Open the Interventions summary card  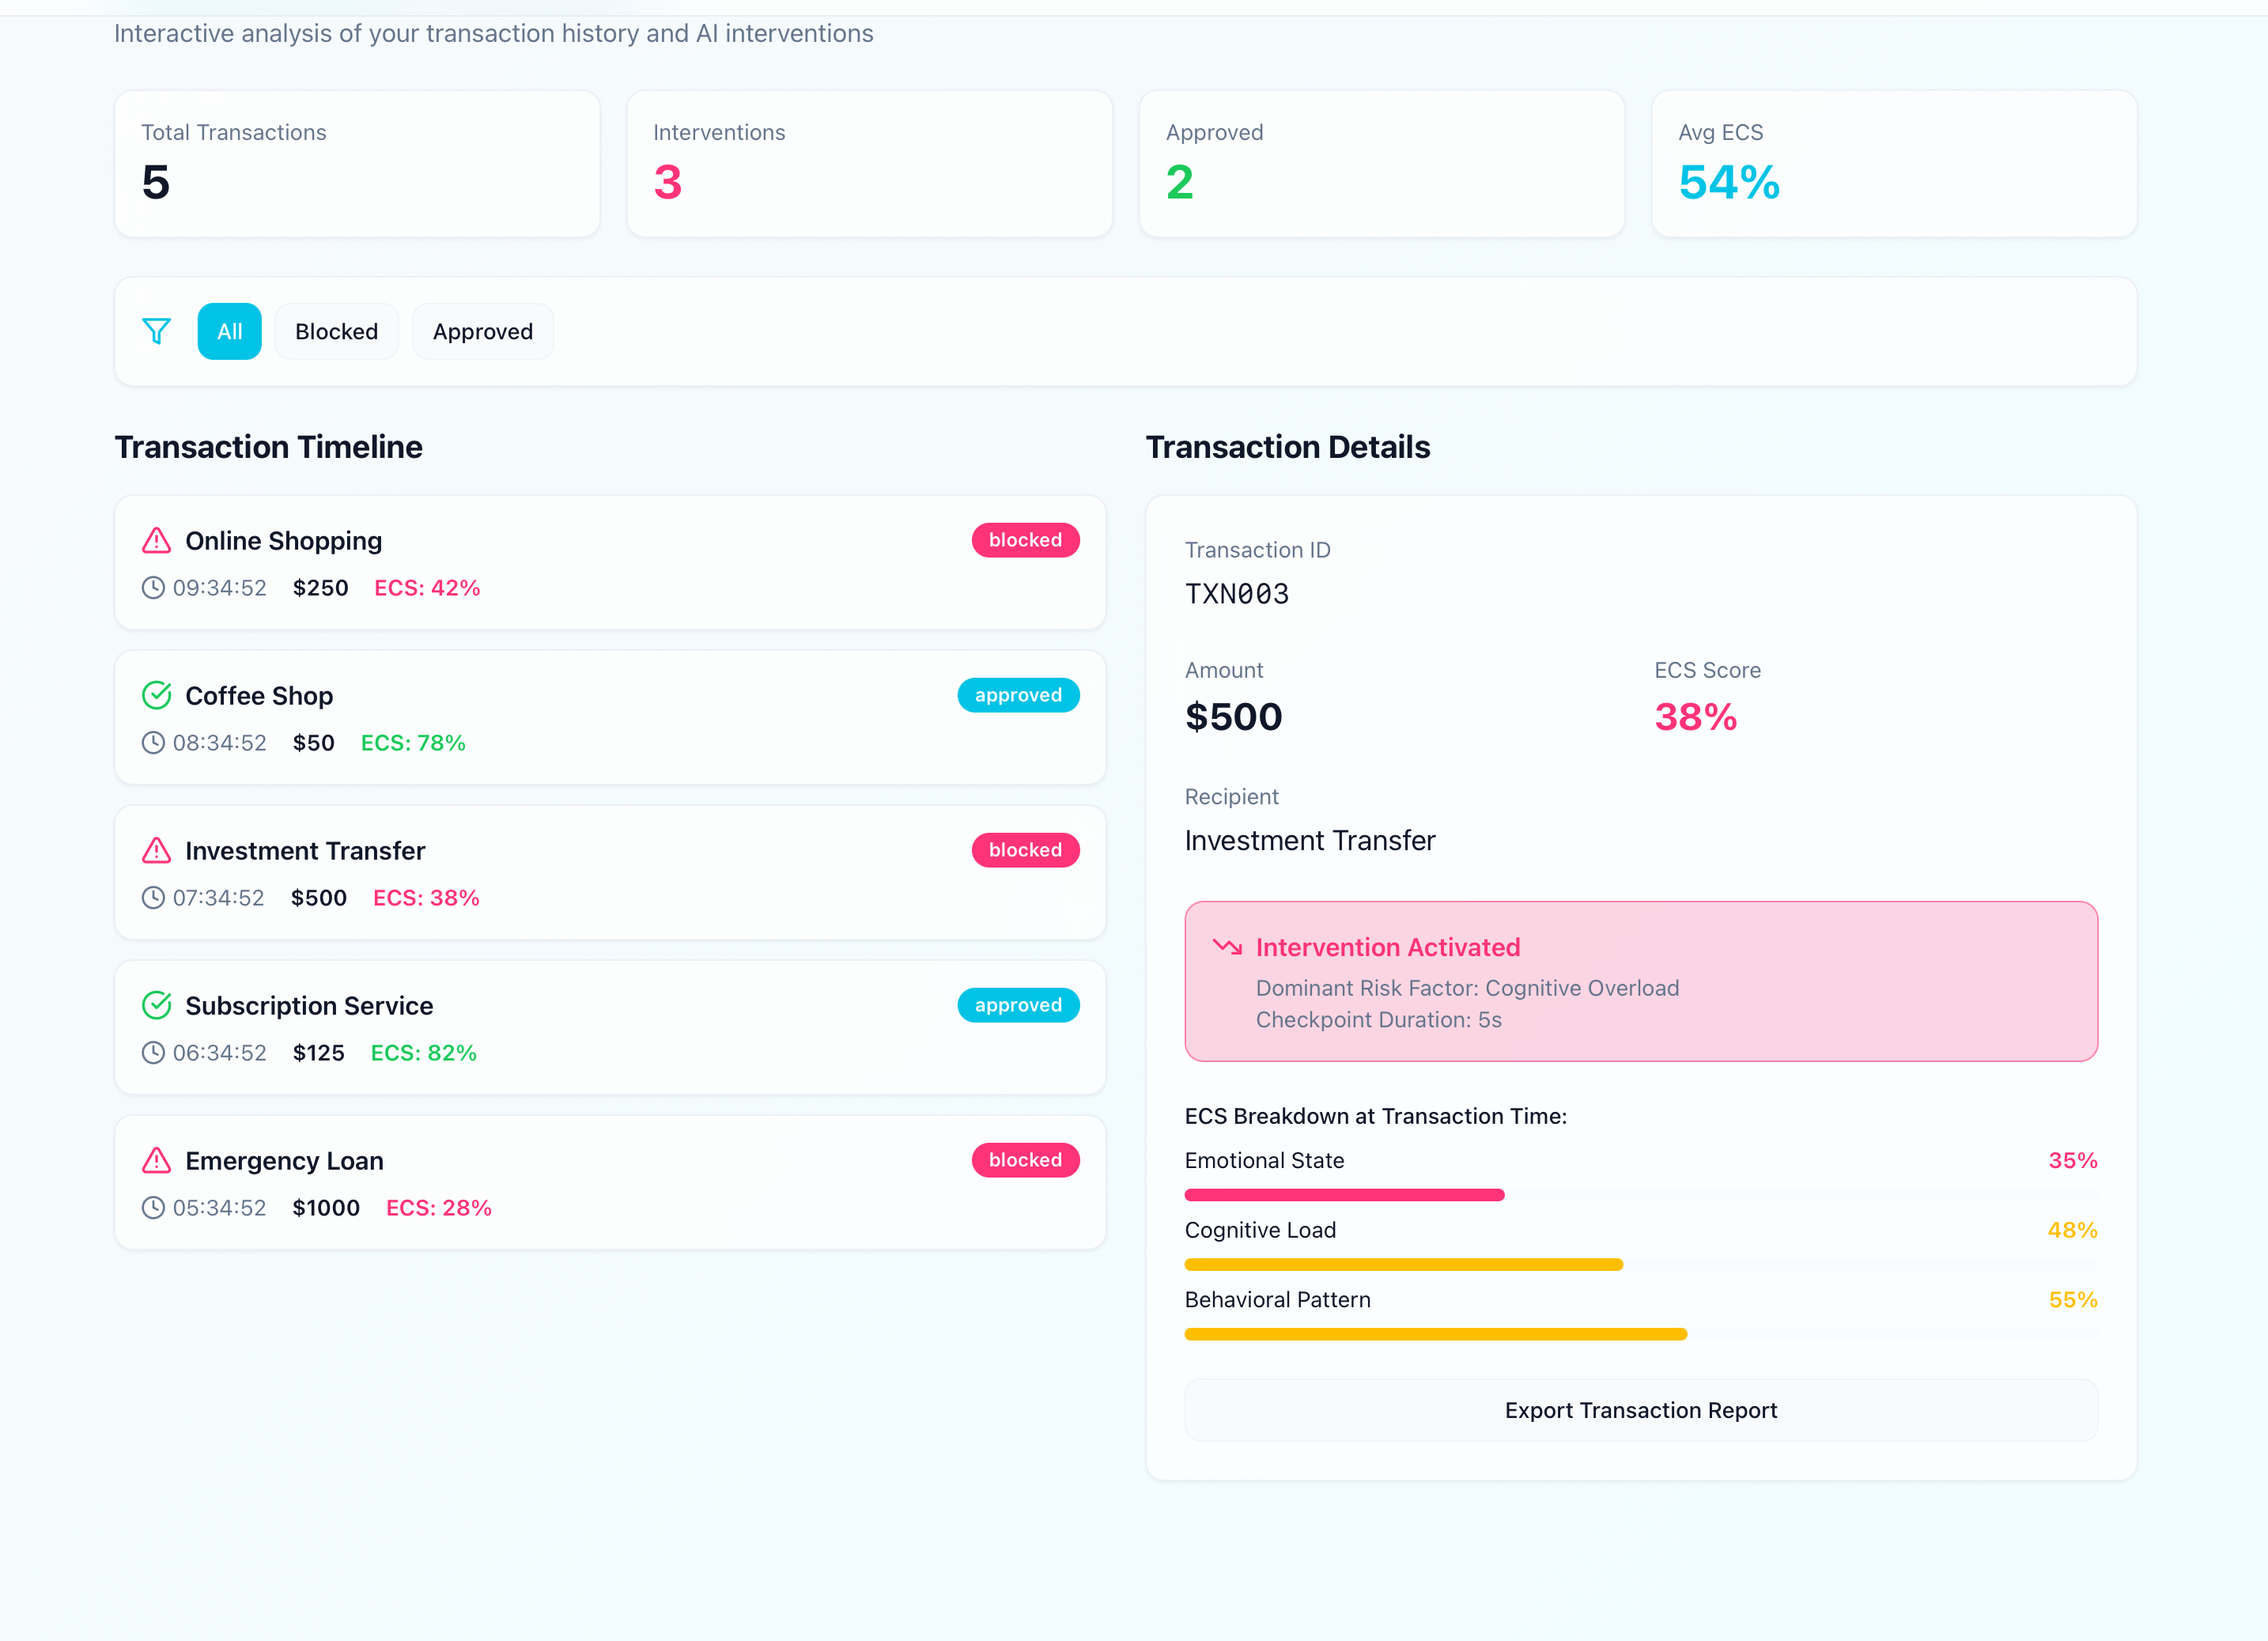tap(869, 164)
